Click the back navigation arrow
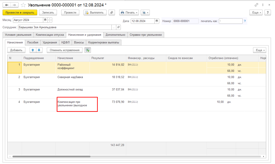275x164 pixels. tap(7, 5)
